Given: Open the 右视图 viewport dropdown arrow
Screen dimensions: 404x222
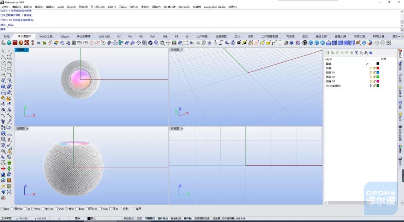Looking at the screenshot, I should pyautogui.click(x=182, y=128).
